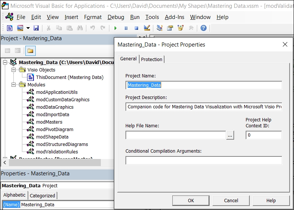The image size is (294, 210).
Task: Click the Undo arrow icon
Action: point(92,28)
